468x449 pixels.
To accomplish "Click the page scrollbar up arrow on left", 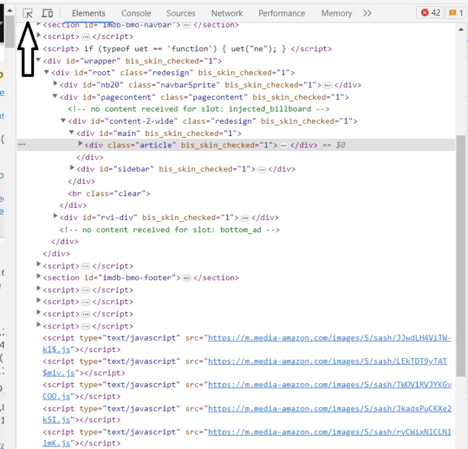I will tap(10, 10).
